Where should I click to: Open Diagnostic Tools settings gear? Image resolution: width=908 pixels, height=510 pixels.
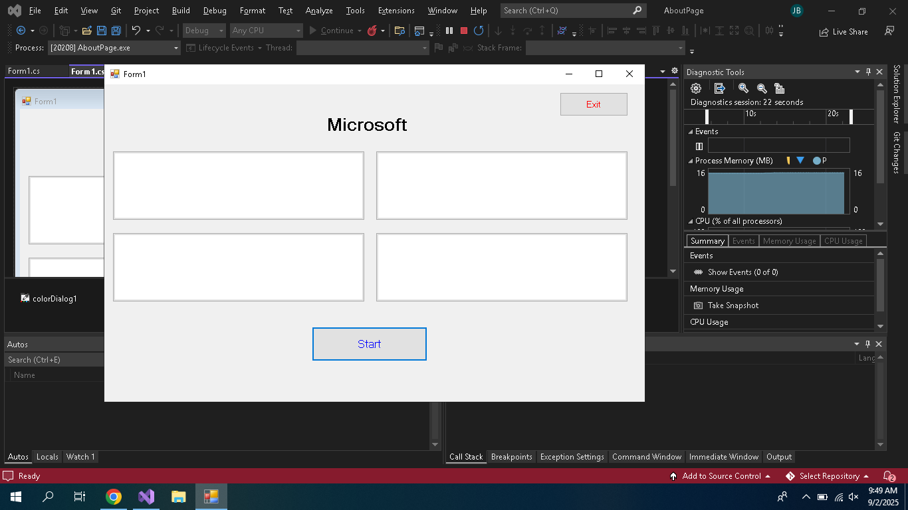coord(696,88)
